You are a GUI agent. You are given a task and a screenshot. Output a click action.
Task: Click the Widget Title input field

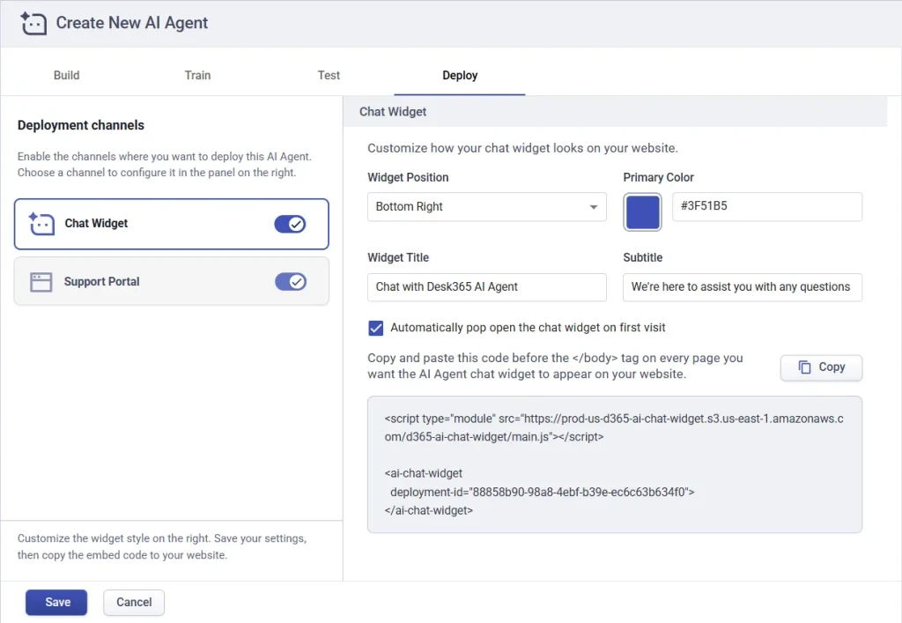(x=486, y=287)
